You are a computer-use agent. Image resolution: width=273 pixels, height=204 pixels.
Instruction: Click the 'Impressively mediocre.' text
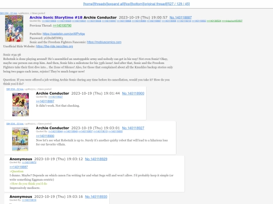coord(25,188)
